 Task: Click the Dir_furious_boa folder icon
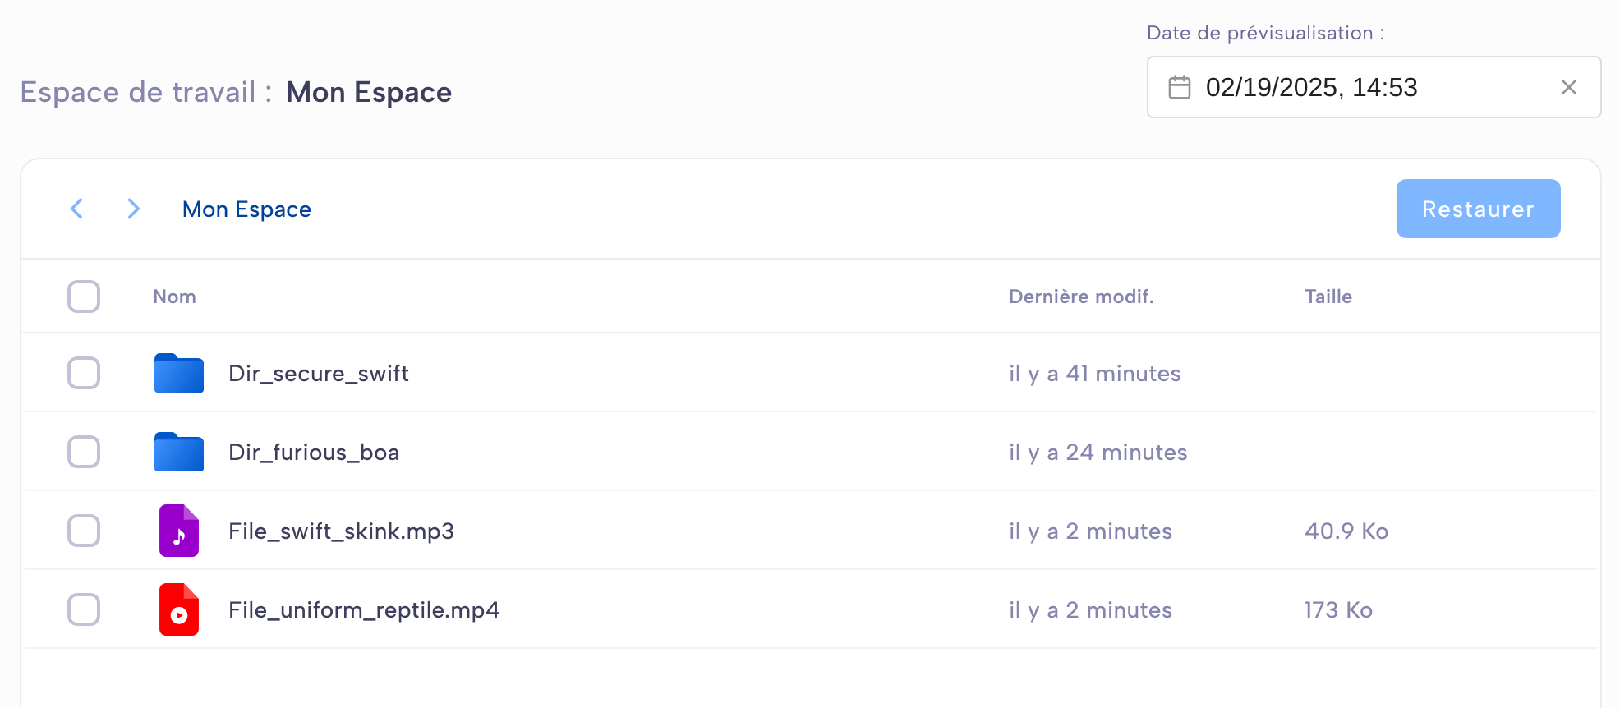(179, 452)
